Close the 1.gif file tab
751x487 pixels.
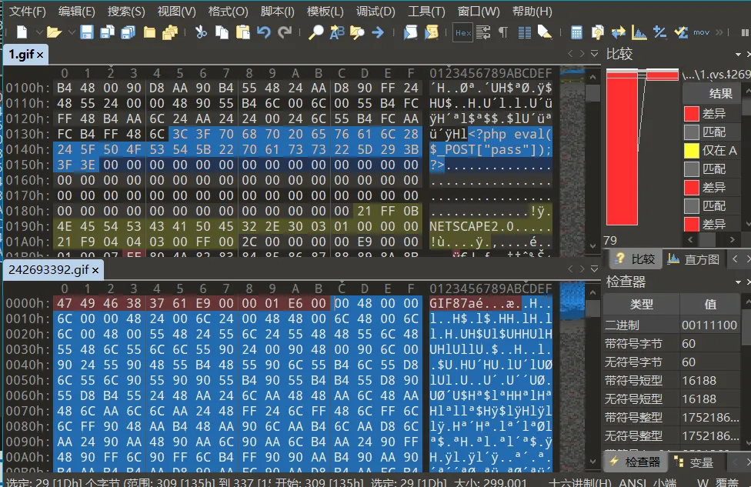40,54
